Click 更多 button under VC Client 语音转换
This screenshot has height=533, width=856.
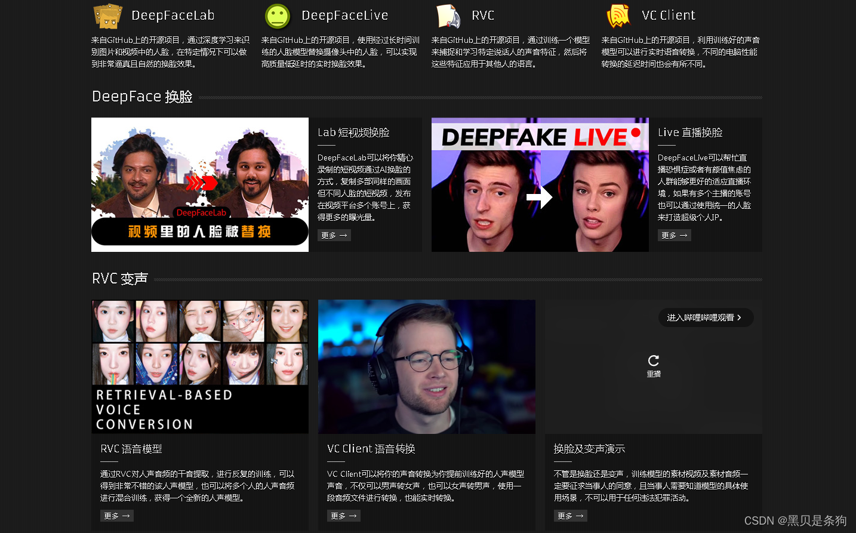[x=344, y=516]
